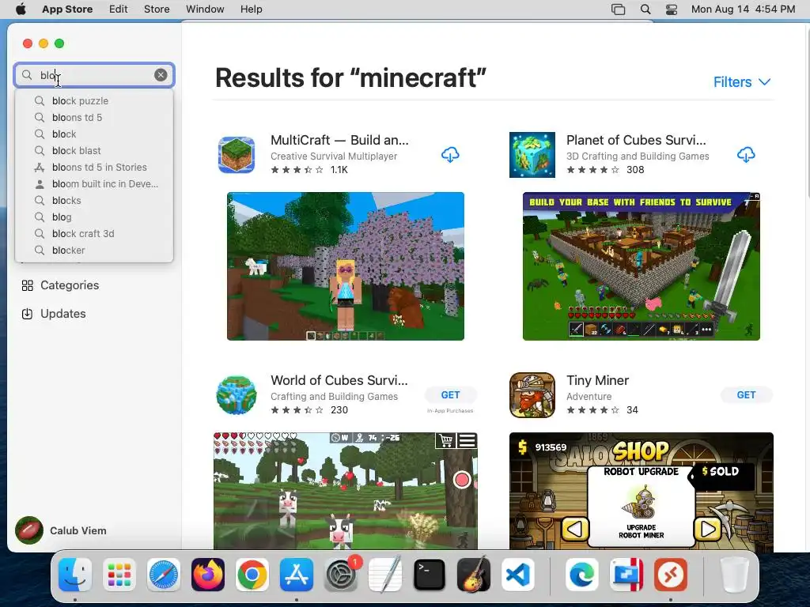Image resolution: width=810 pixels, height=607 pixels.
Task: Download MultiCraft via the cloud icon
Action: pyautogui.click(x=450, y=154)
